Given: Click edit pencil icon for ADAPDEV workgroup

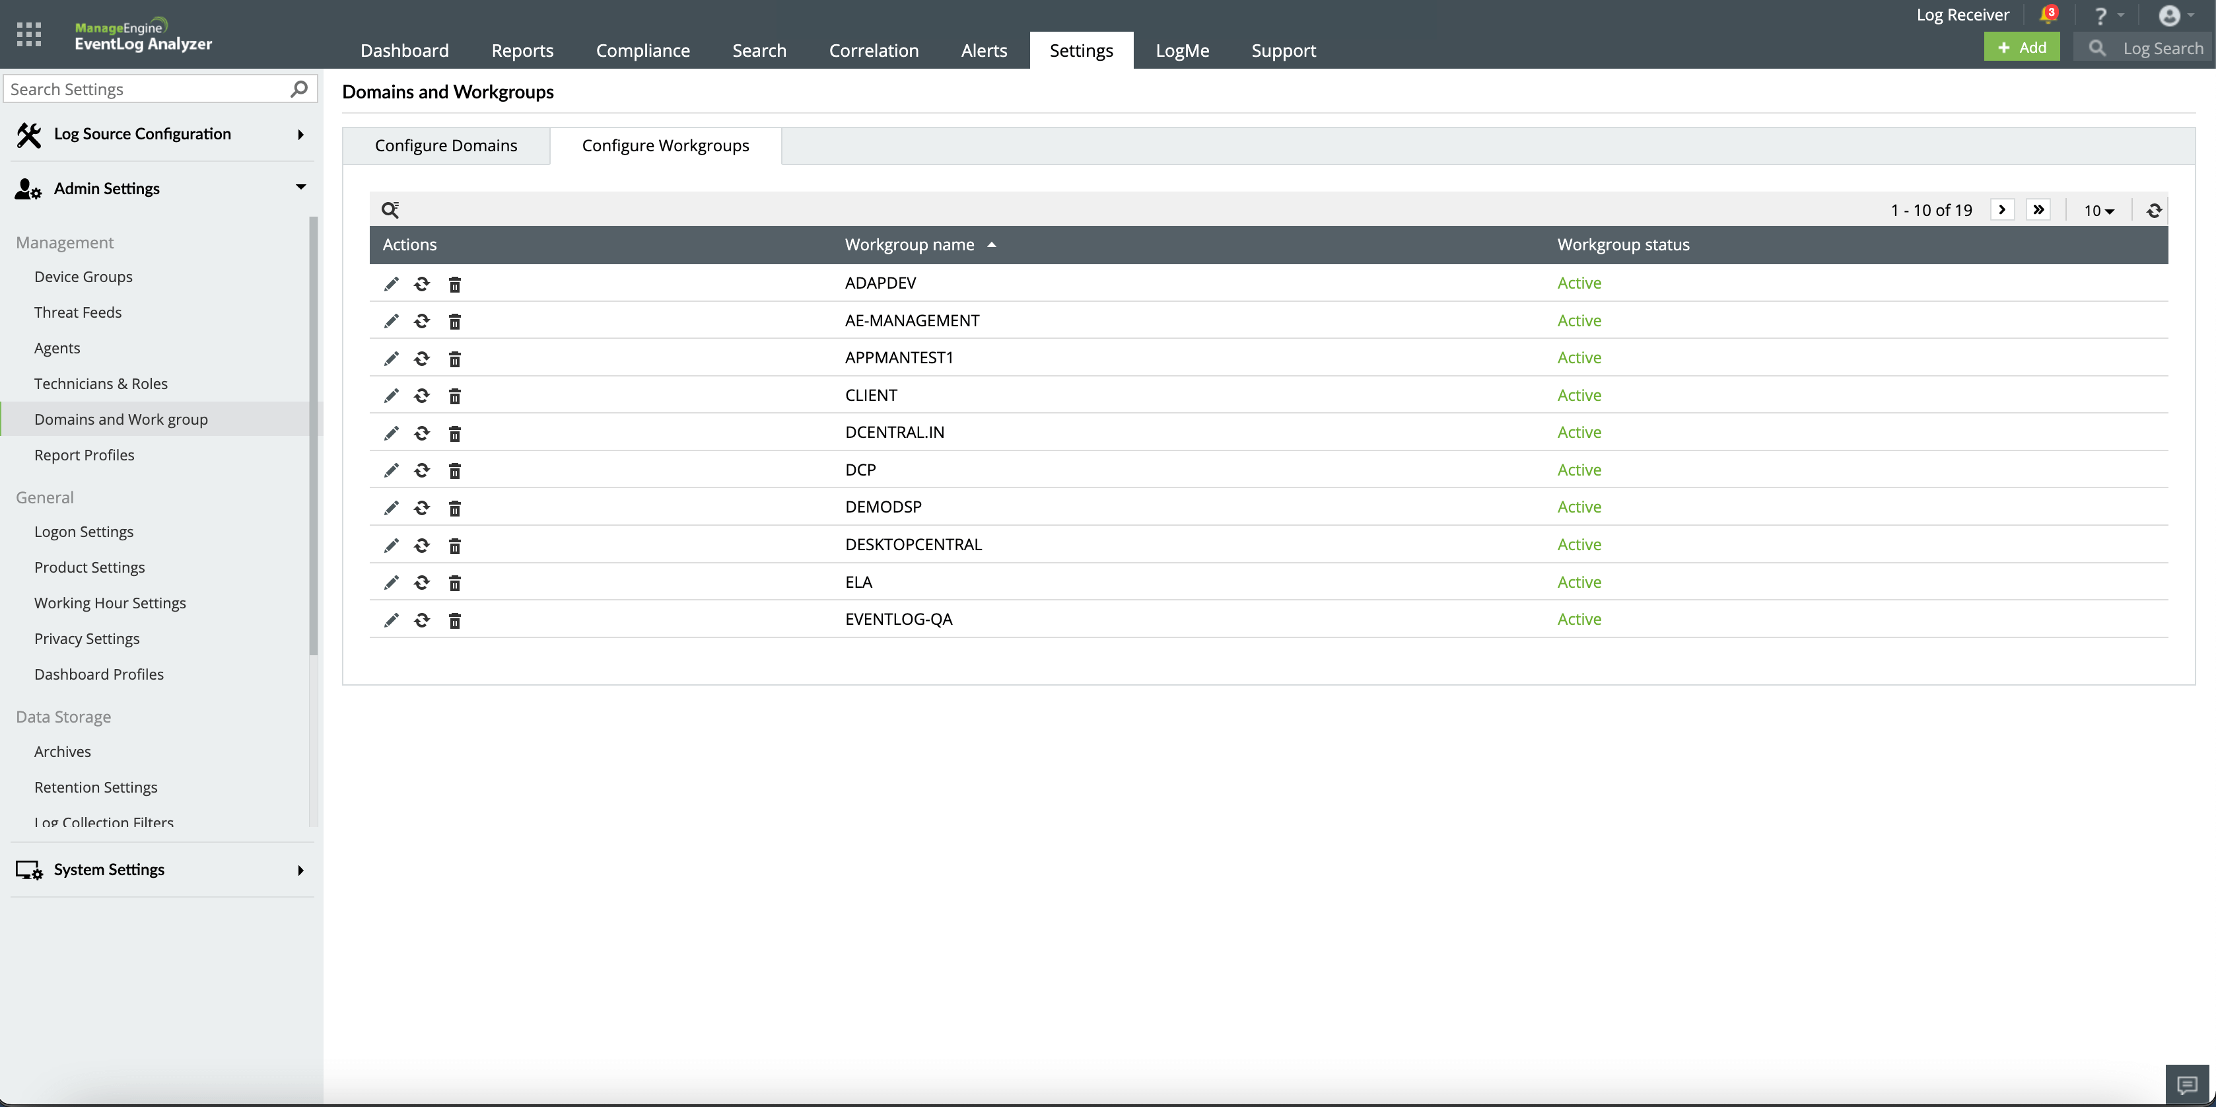Looking at the screenshot, I should (x=392, y=284).
